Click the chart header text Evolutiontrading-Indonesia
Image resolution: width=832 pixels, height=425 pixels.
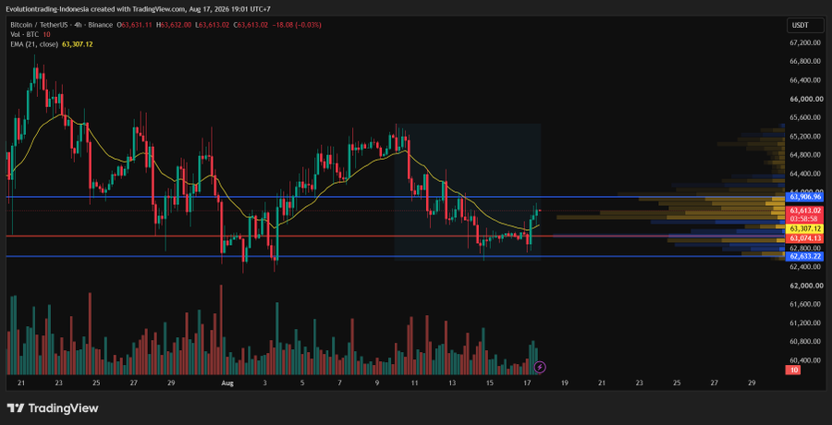click(45, 8)
